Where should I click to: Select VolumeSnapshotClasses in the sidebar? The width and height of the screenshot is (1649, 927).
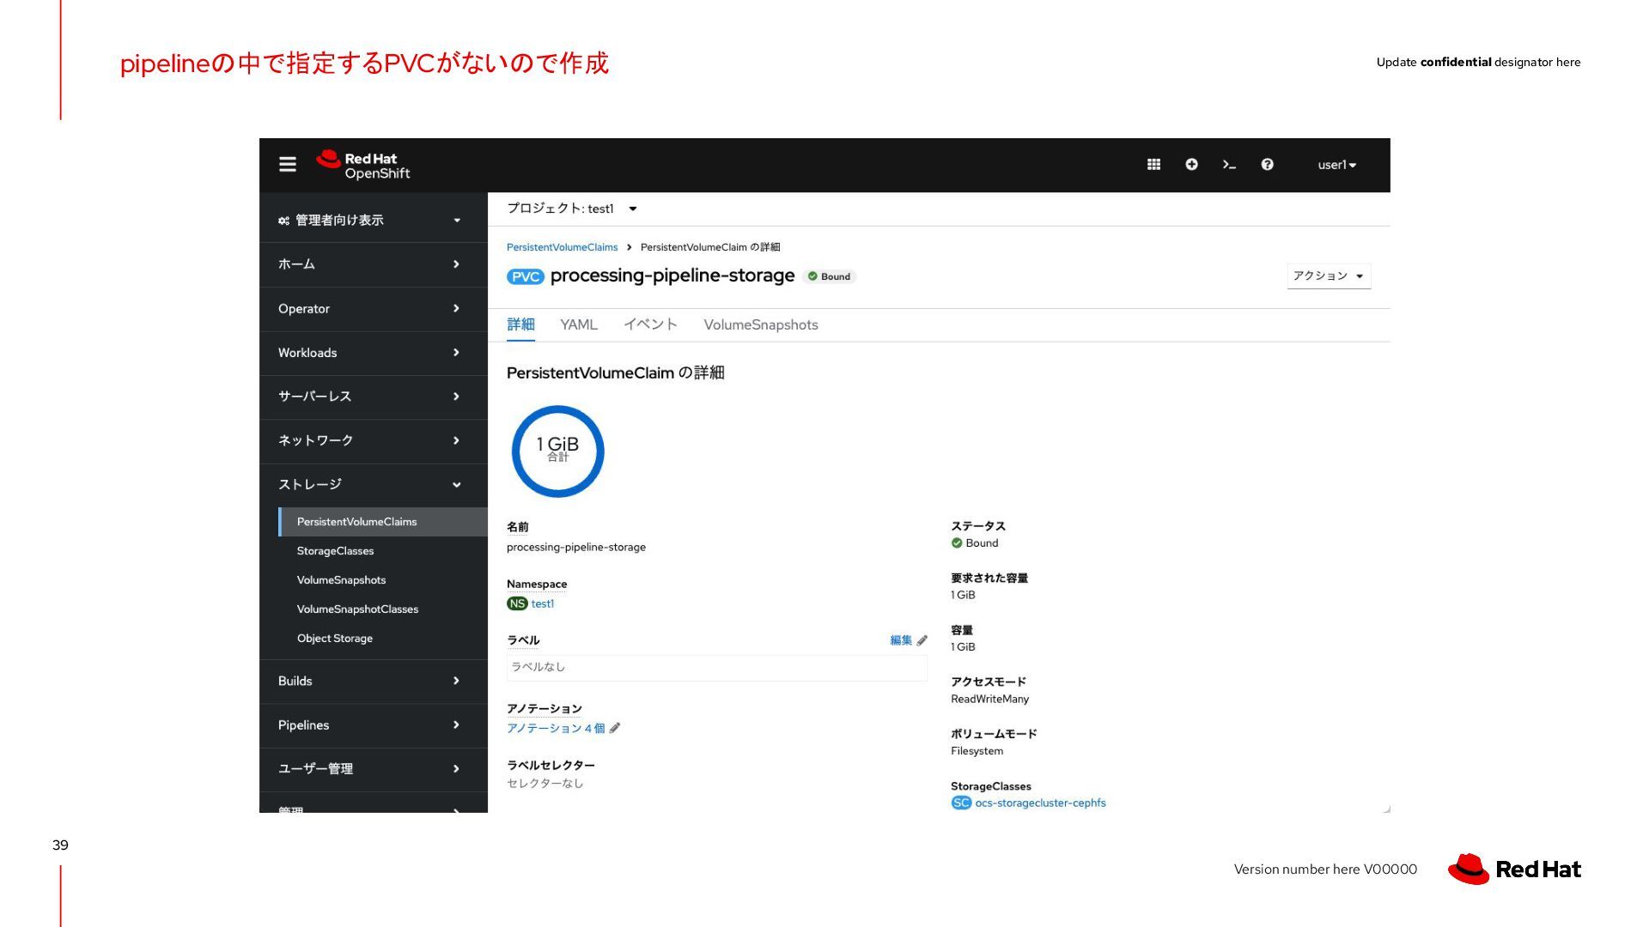382,609
